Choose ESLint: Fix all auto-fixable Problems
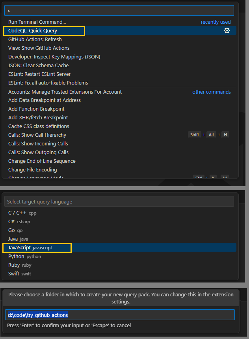Screen dimensions: 249x339 [120, 83]
